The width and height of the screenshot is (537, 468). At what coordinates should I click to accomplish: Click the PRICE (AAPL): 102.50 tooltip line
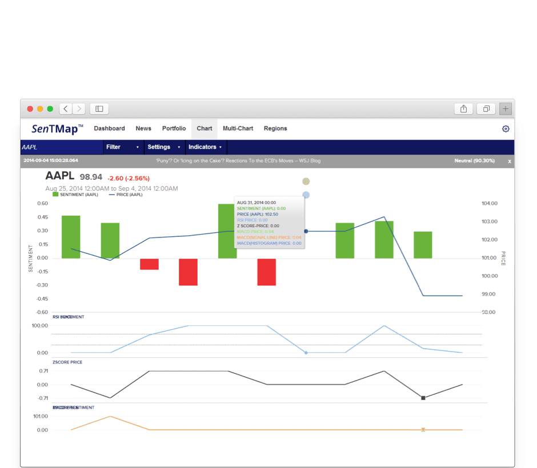[x=258, y=214]
